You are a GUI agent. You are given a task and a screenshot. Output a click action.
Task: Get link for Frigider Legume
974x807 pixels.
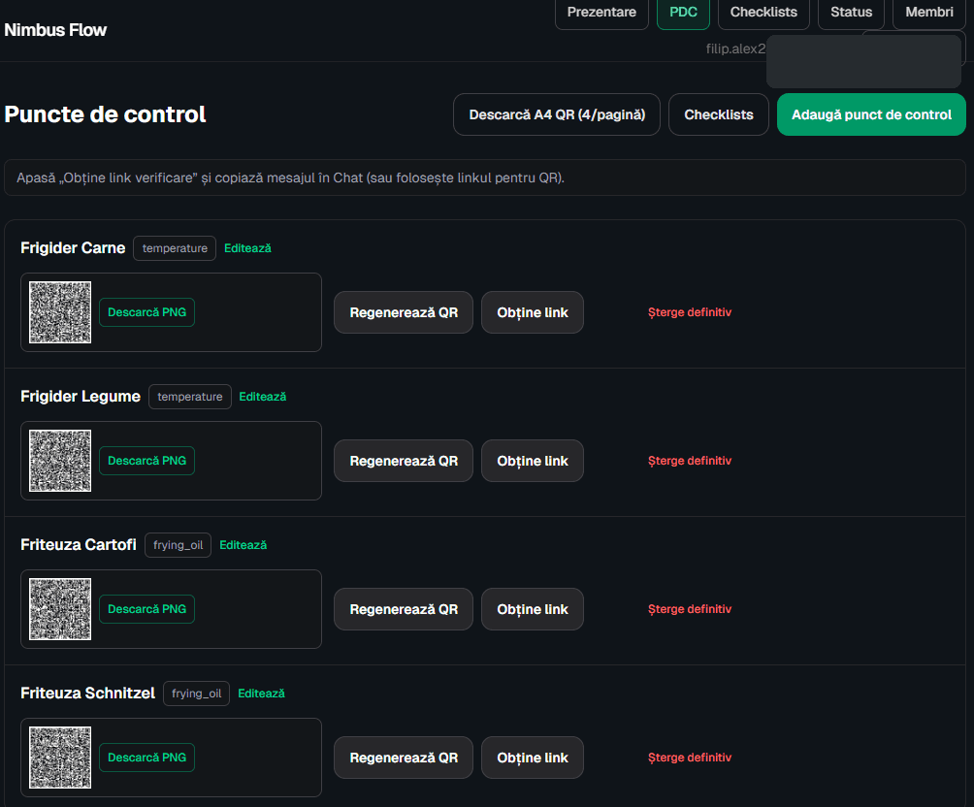[x=533, y=461]
